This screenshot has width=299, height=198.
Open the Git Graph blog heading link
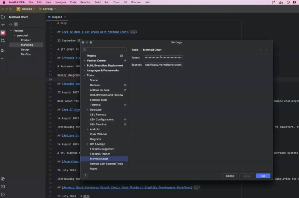pos(95,32)
